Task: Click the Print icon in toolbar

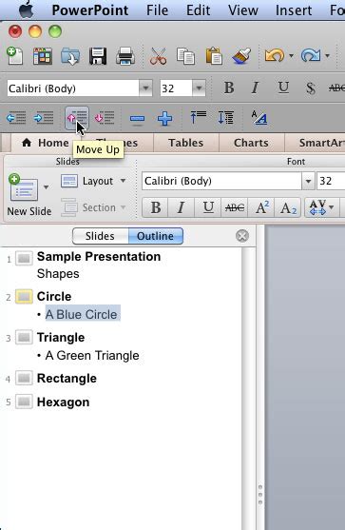Action: pos(125,56)
